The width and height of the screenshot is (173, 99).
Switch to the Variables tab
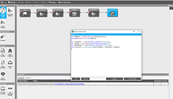click(x=21, y=78)
